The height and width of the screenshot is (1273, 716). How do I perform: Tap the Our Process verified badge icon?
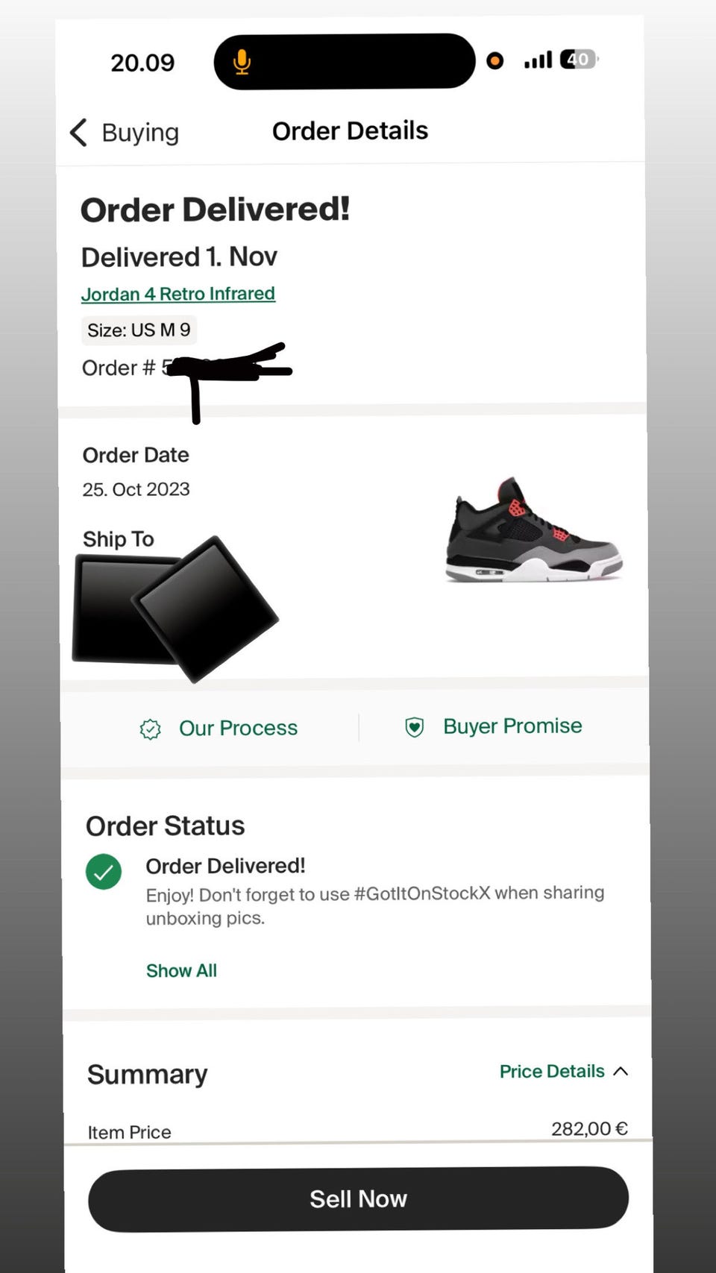tap(151, 729)
